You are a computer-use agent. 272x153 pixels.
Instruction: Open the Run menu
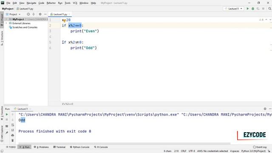click(x=60, y=3)
